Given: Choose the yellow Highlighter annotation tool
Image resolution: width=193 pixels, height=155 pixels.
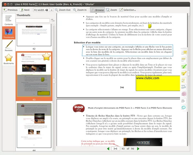Looking at the screenshot, I should pyautogui.click(x=184, y=73).
